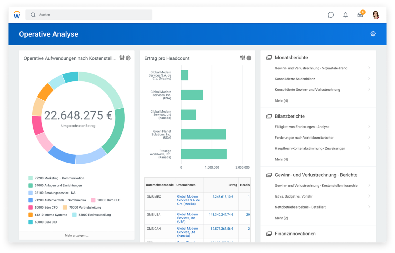
Task: Open Gewinn- und Verlustrechnung - 5-Quartale-Trend report
Action: [x=311, y=68]
